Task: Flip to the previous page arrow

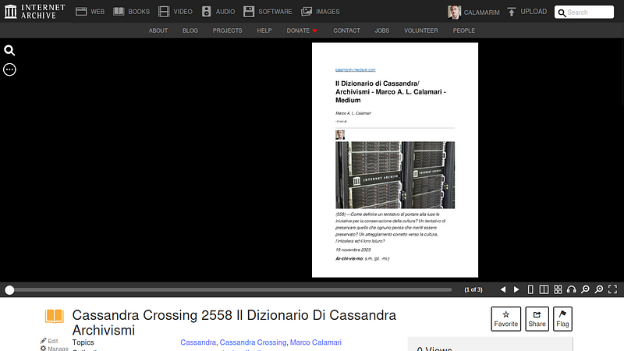Action: coord(503,289)
